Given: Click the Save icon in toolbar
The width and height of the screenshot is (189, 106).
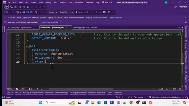Looking at the screenshot, I should pos(27,12).
